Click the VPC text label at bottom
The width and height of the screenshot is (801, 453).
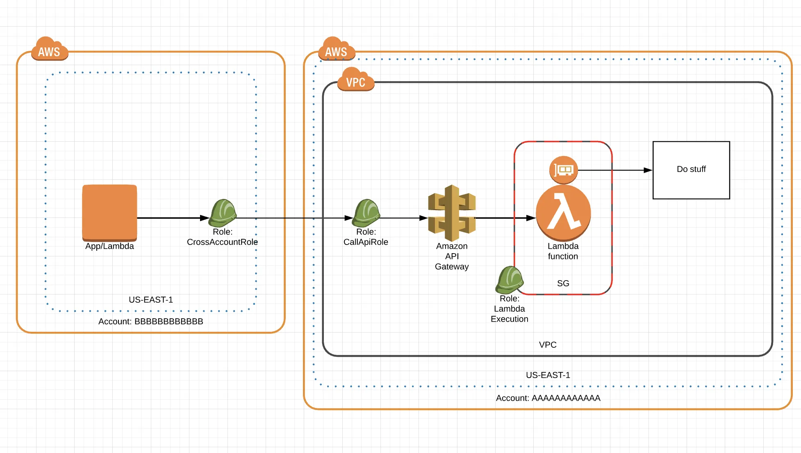click(x=548, y=345)
